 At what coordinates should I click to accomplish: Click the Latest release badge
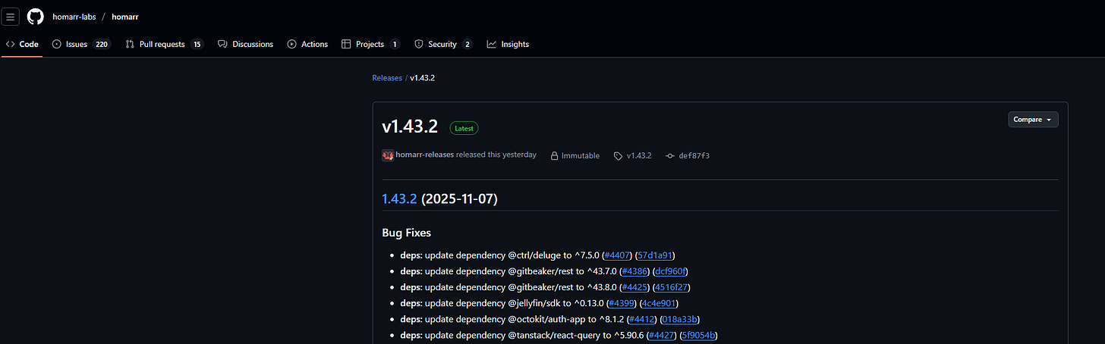[x=464, y=128]
